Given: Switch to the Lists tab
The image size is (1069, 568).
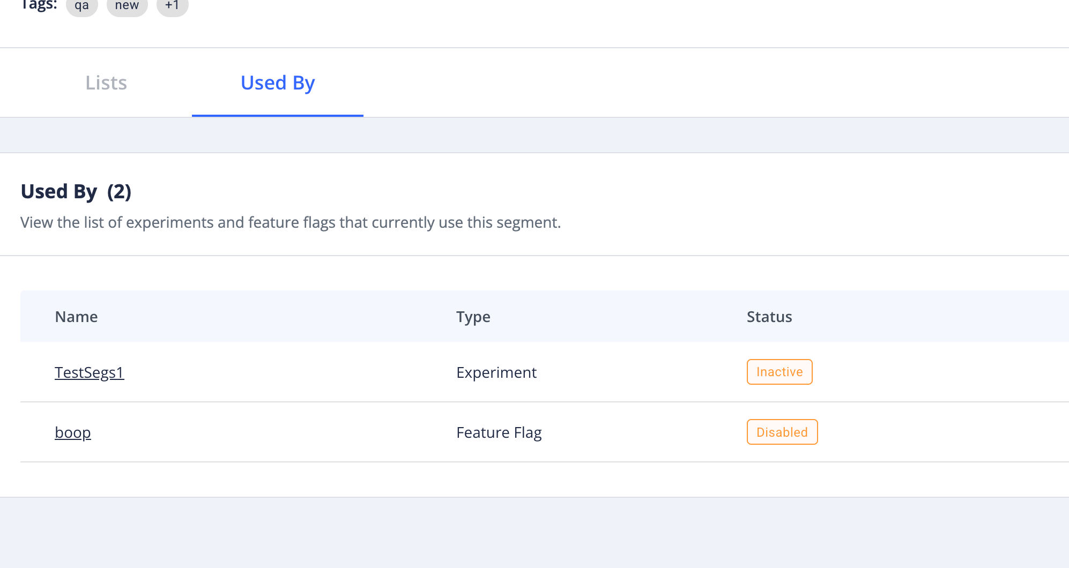Looking at the screenshot, I should point(106,83).
